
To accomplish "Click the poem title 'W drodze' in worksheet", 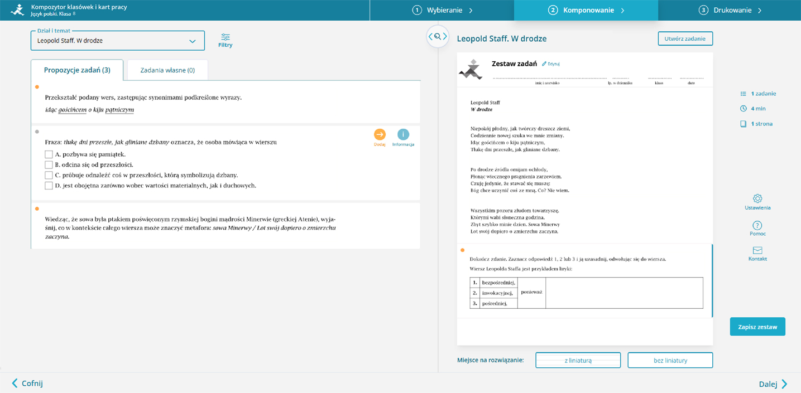I will pyautogui.click(x=482, y=109).
